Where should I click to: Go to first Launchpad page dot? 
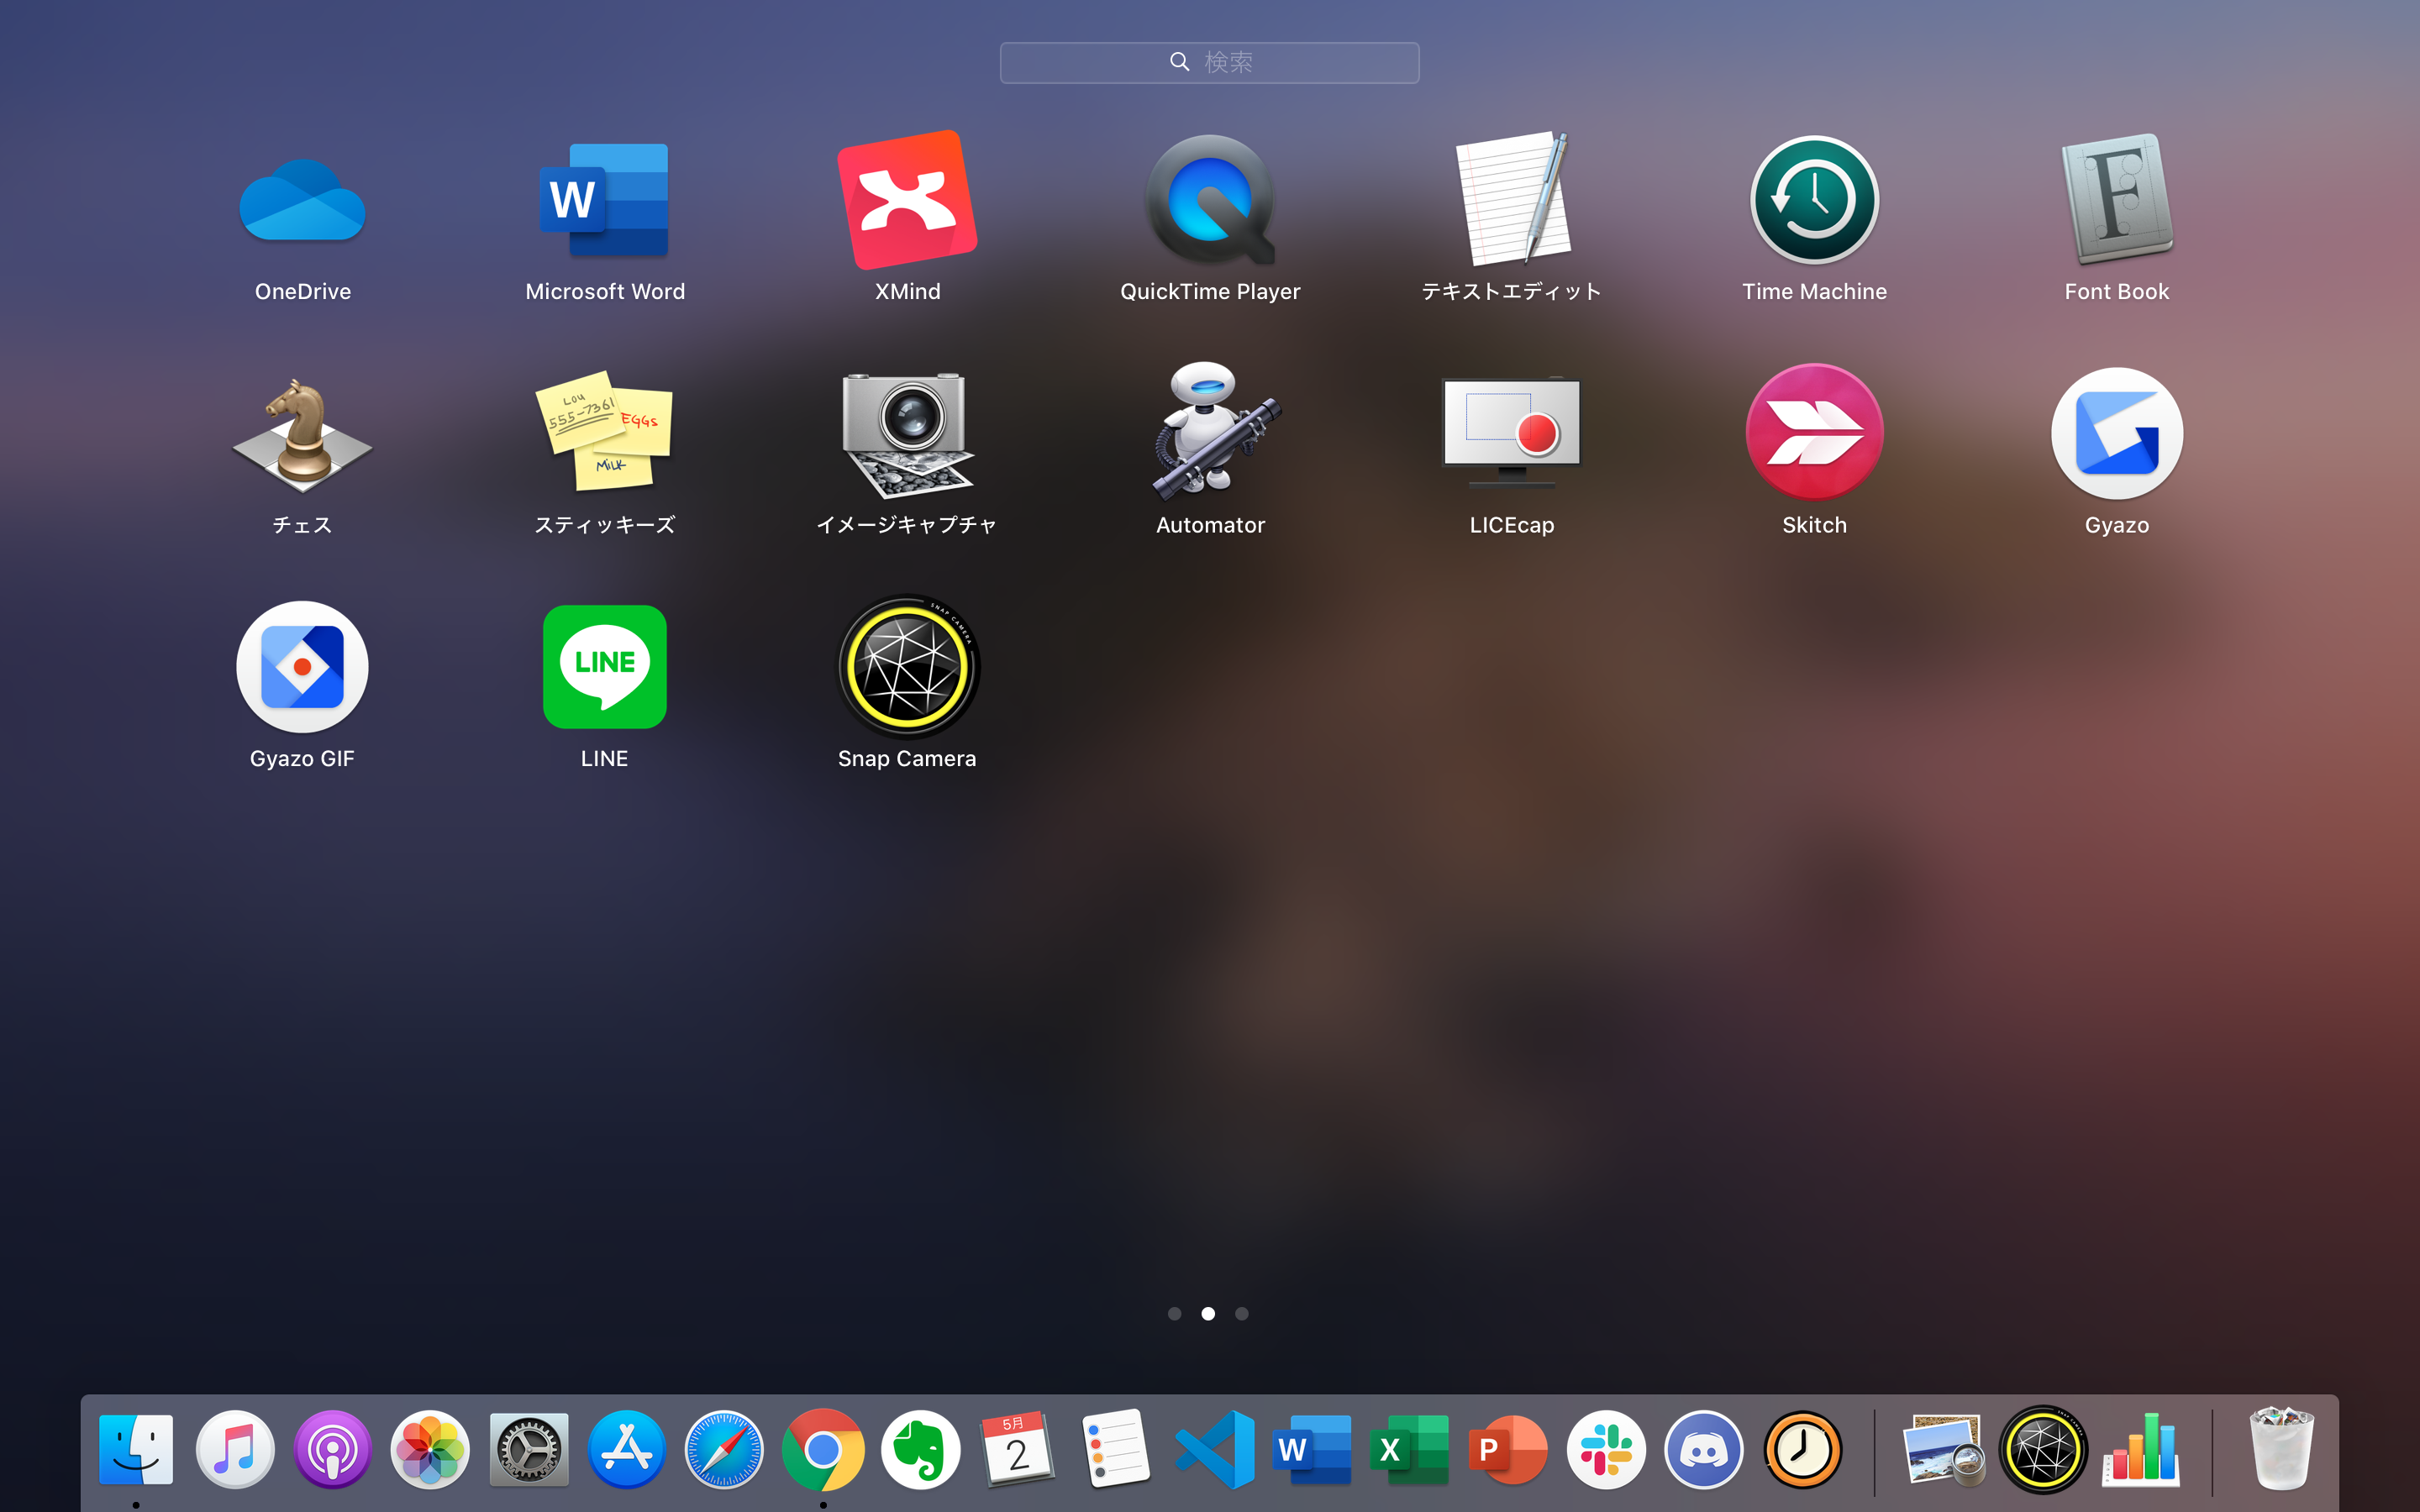tap(1175, 1313)
